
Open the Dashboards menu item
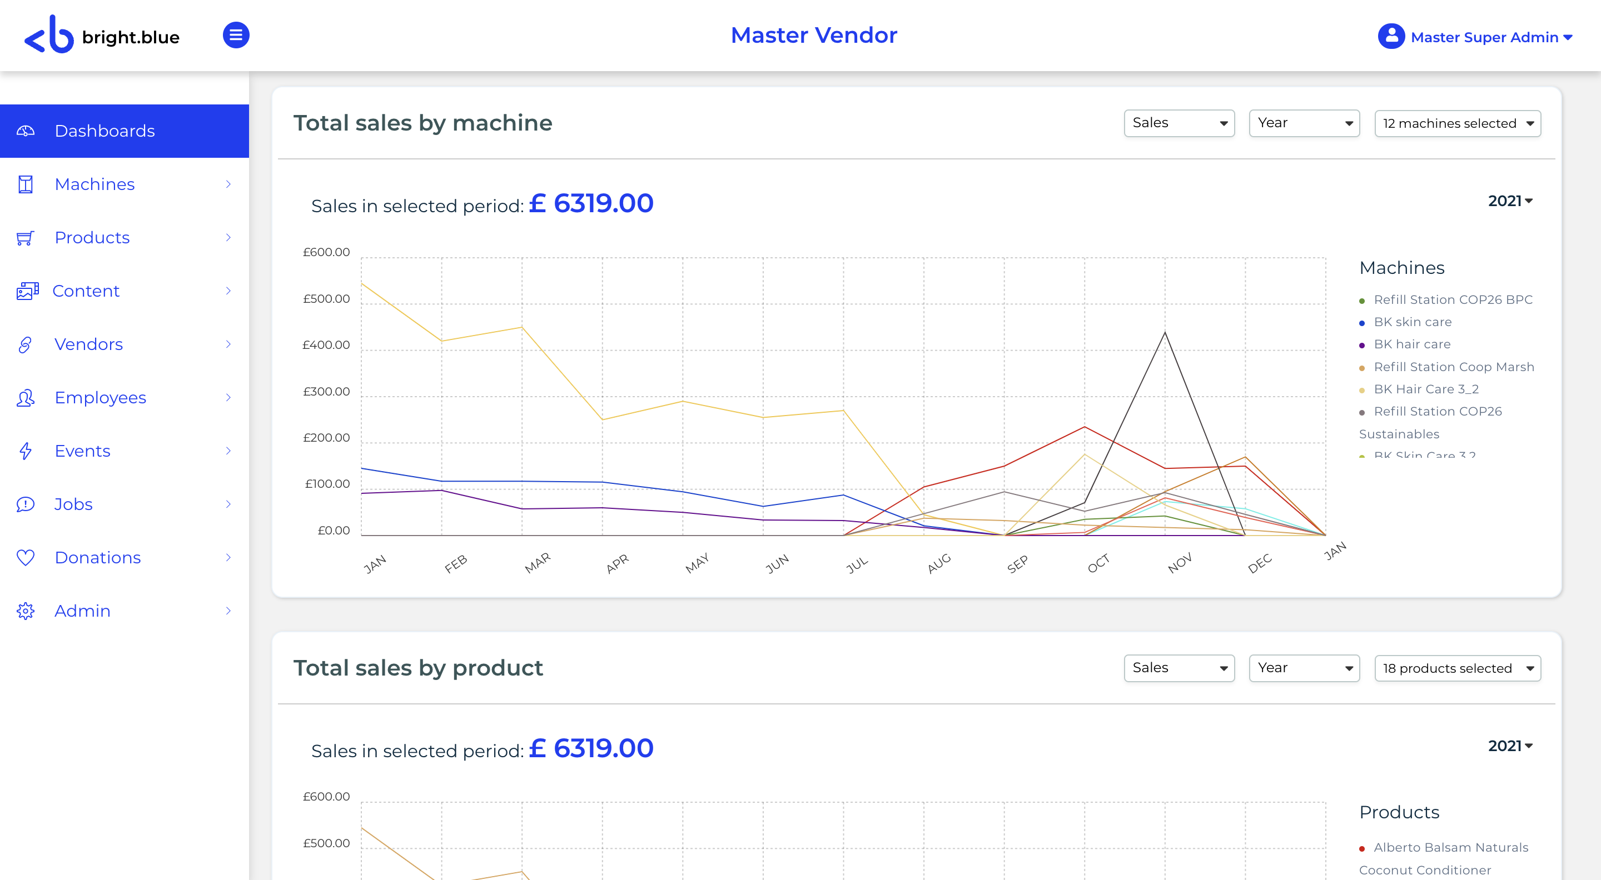125,131
